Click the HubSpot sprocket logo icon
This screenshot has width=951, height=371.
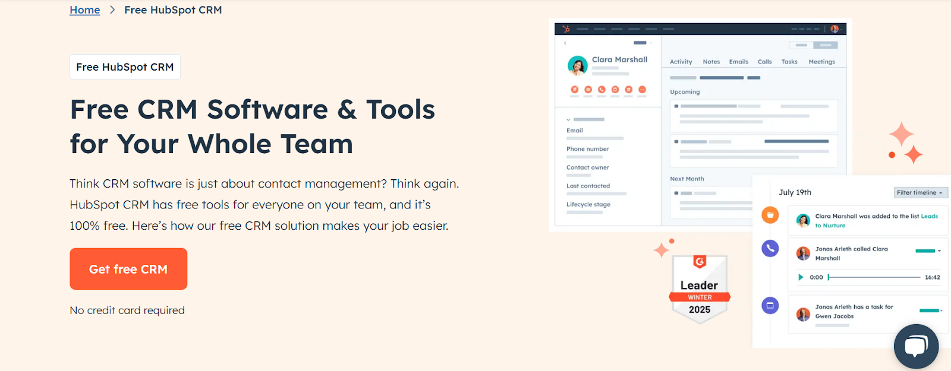click(566, 28)
